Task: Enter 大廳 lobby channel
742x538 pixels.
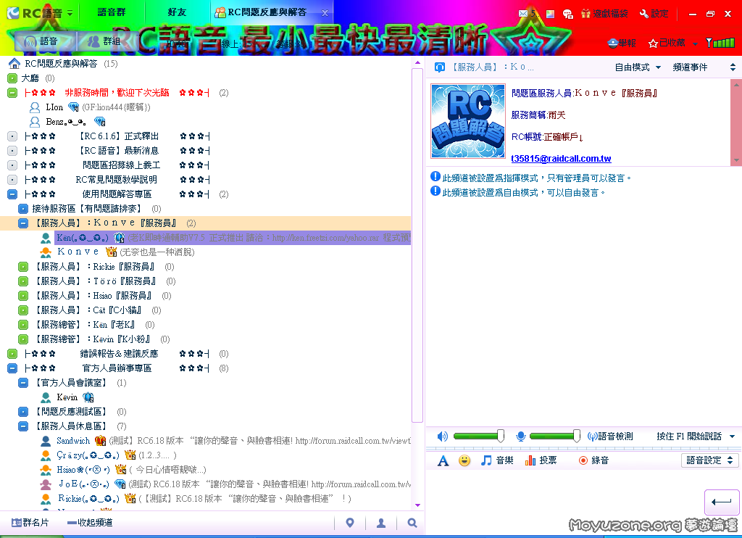Action: 30,78
